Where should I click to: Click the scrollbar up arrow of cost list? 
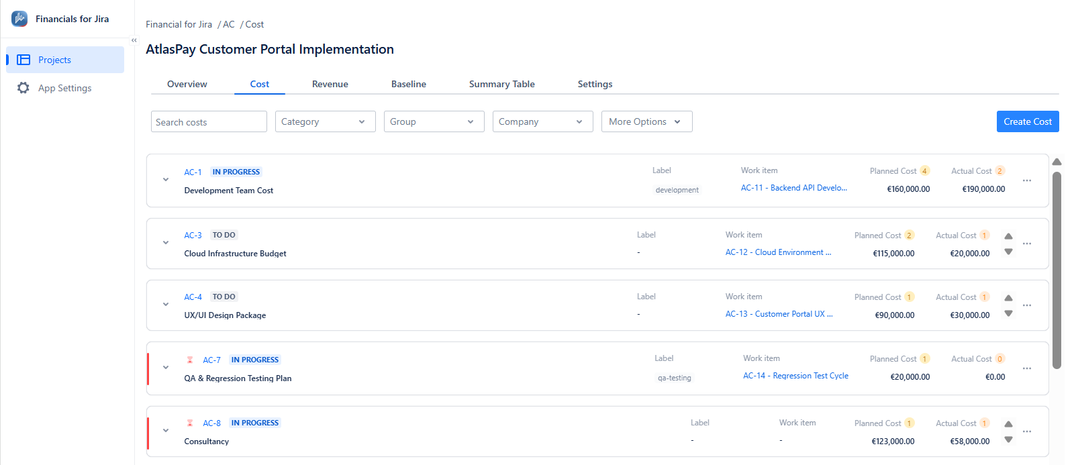point(1057,162)
